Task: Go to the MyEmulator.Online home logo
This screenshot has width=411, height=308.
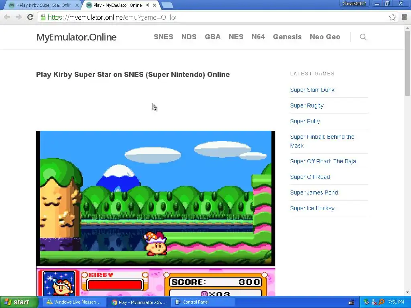Action: [x=76, y=37]
